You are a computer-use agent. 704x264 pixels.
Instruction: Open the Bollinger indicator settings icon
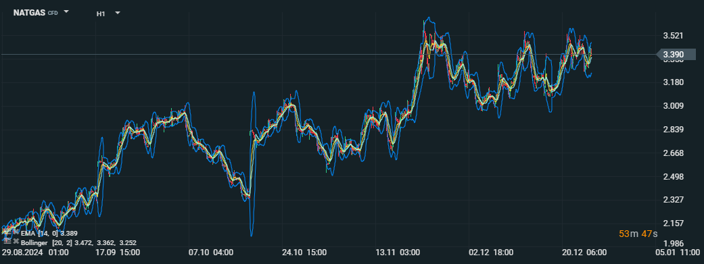pyautogui.click(x=7, y=240)
